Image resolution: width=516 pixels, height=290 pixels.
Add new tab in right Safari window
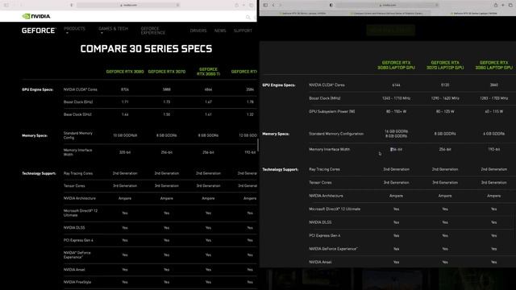click(x=503, y=5)
